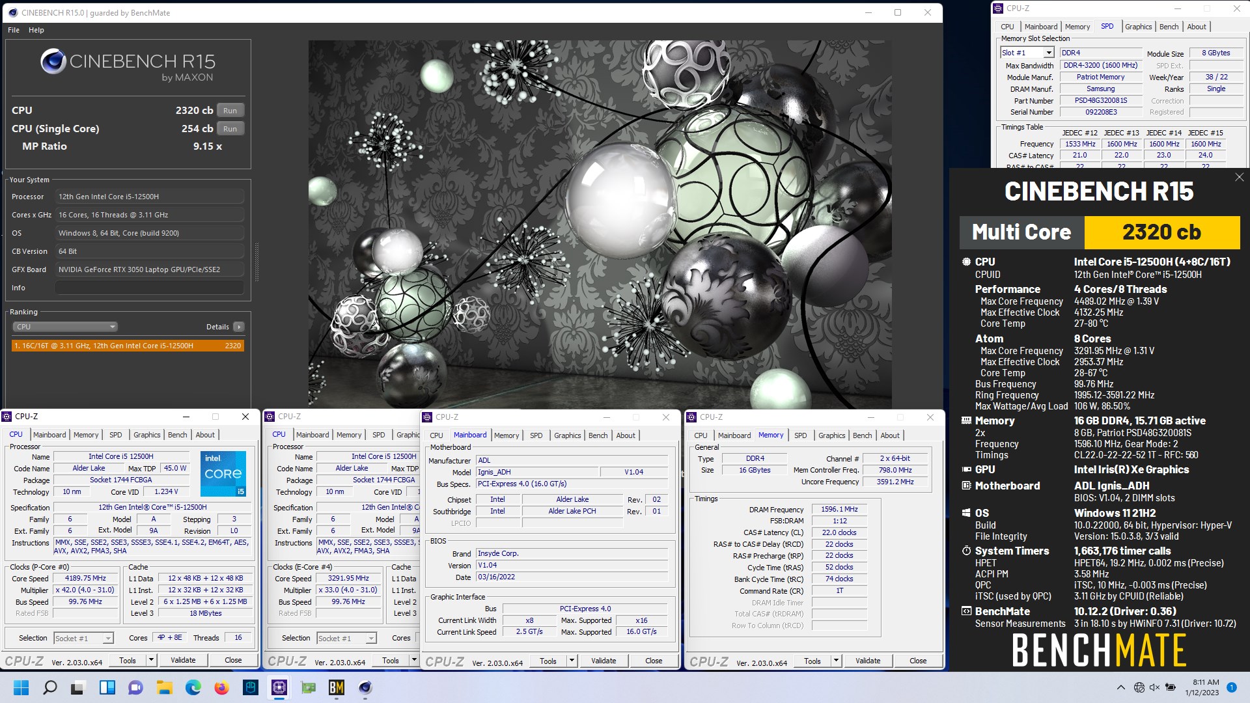Screen dimensions: 1250x703
Task: Click Tools button in Memory CPU-Z window
Action: 812,661
